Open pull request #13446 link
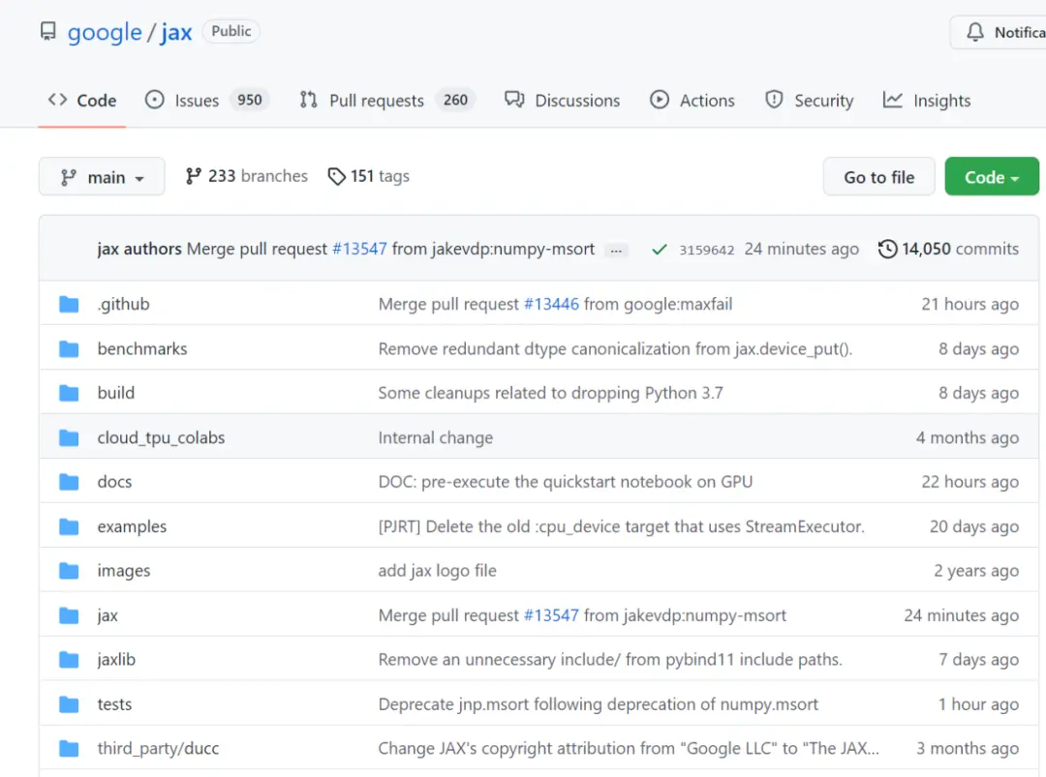Screen dimensions: 1046x777 (551, 304)
